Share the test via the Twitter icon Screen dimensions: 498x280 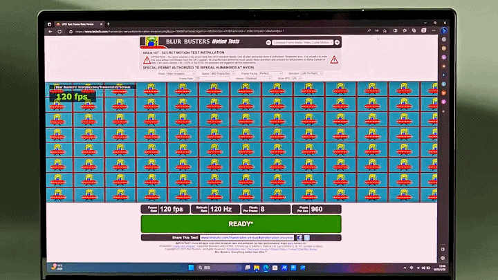(x=307, y=237)
